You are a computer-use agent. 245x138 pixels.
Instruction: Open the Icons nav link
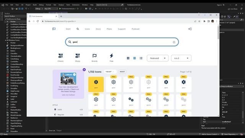(x=87, y=29)
